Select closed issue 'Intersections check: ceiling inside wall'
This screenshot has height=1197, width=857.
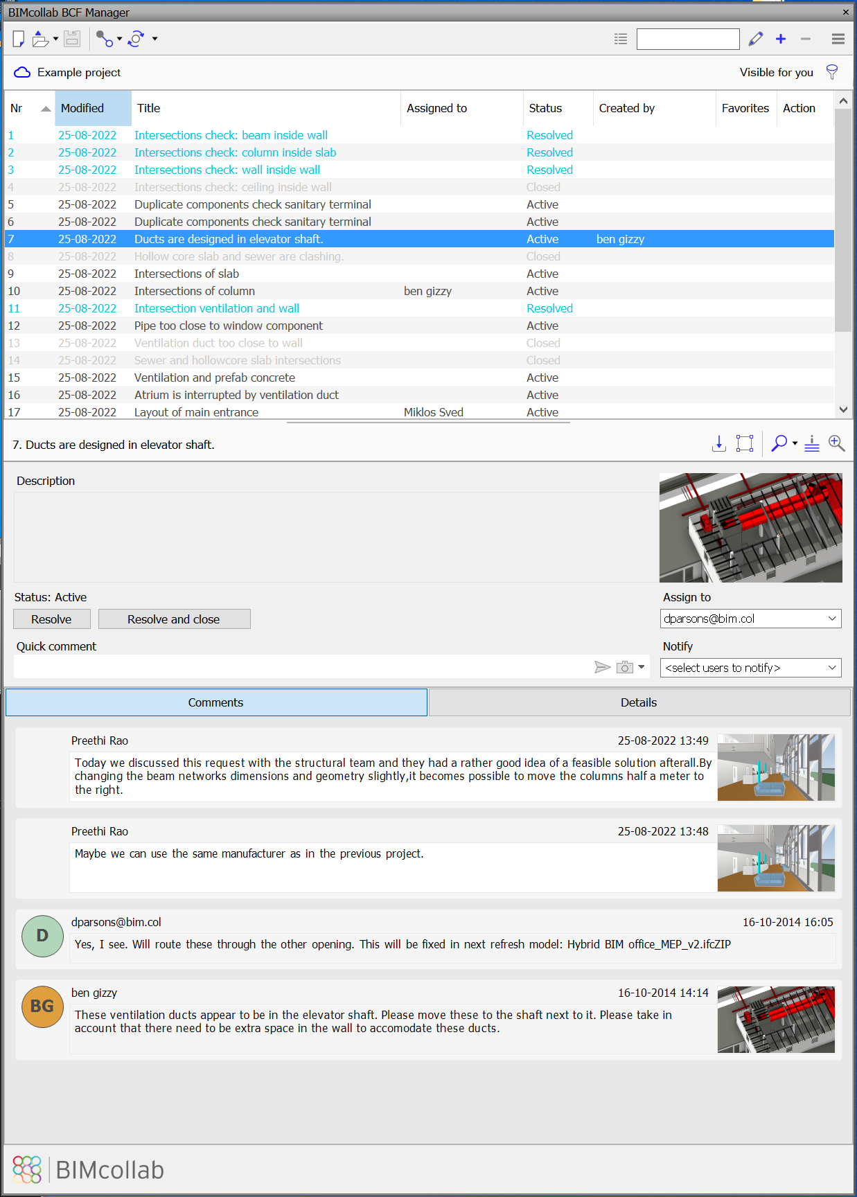[x=419, y=187]
